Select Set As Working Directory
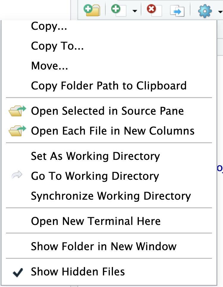The width and height of the screenshot is (223, 287). click(x=95, y=156)
